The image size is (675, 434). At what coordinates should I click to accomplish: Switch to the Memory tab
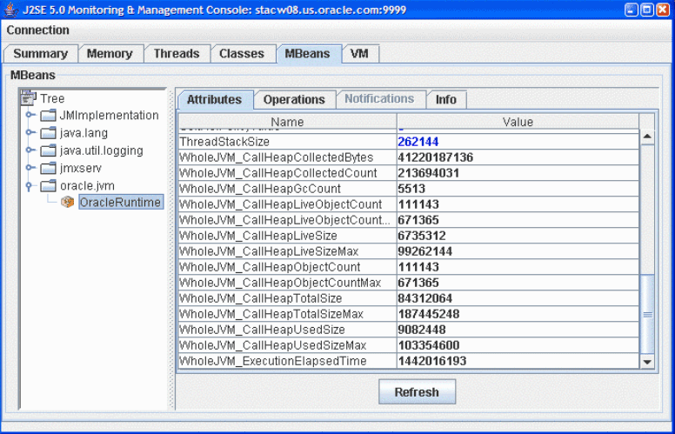click(x=110, y=53)
